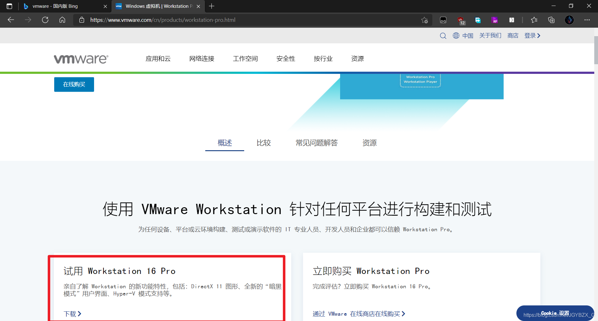Select the 常见问题解答 section tab
This screenshot has height=321, width=598.
(x=316, y=143)
